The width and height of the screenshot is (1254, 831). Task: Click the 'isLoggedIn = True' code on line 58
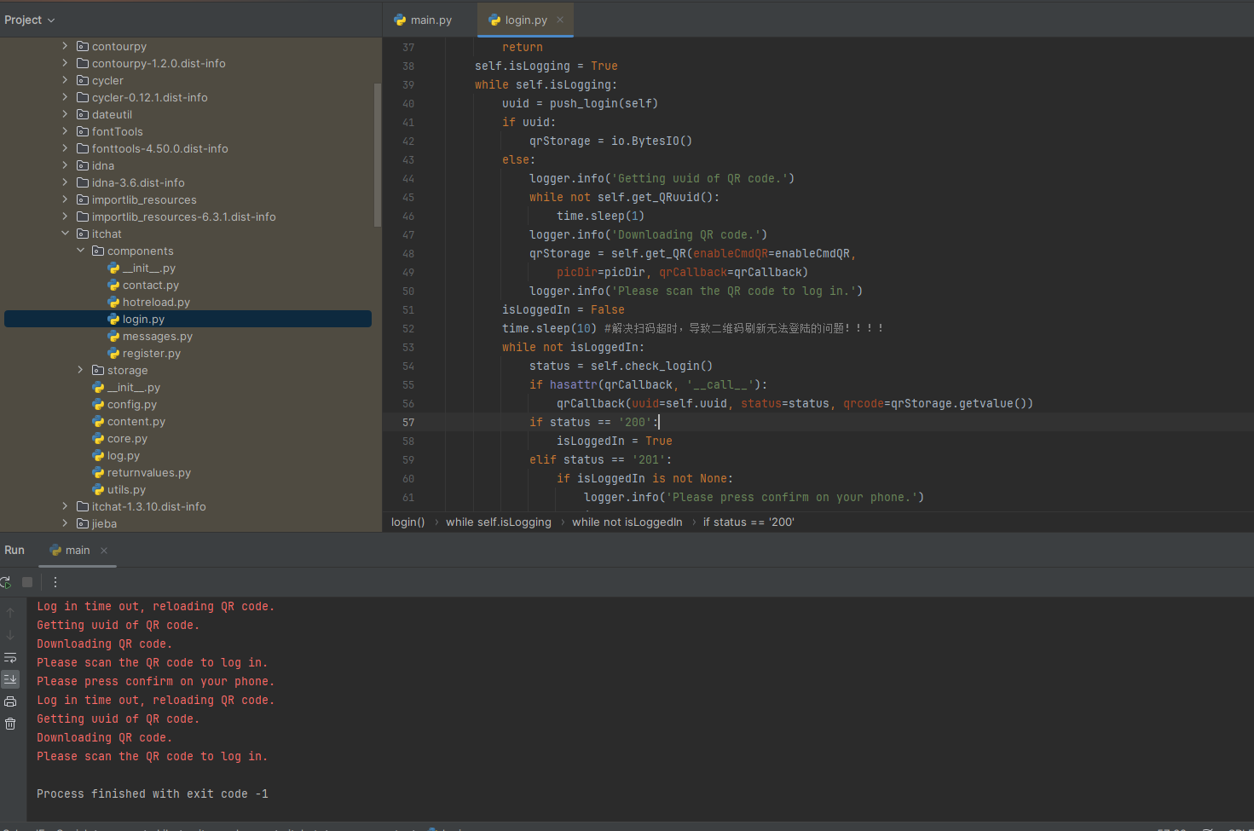point(614,441)
